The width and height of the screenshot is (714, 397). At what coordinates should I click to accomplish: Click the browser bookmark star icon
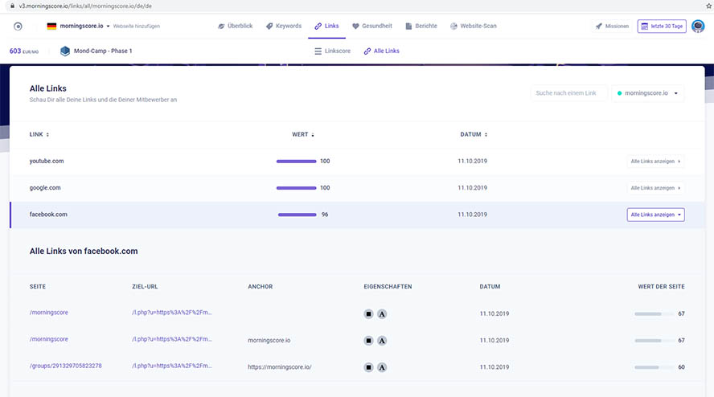[708, 6]
